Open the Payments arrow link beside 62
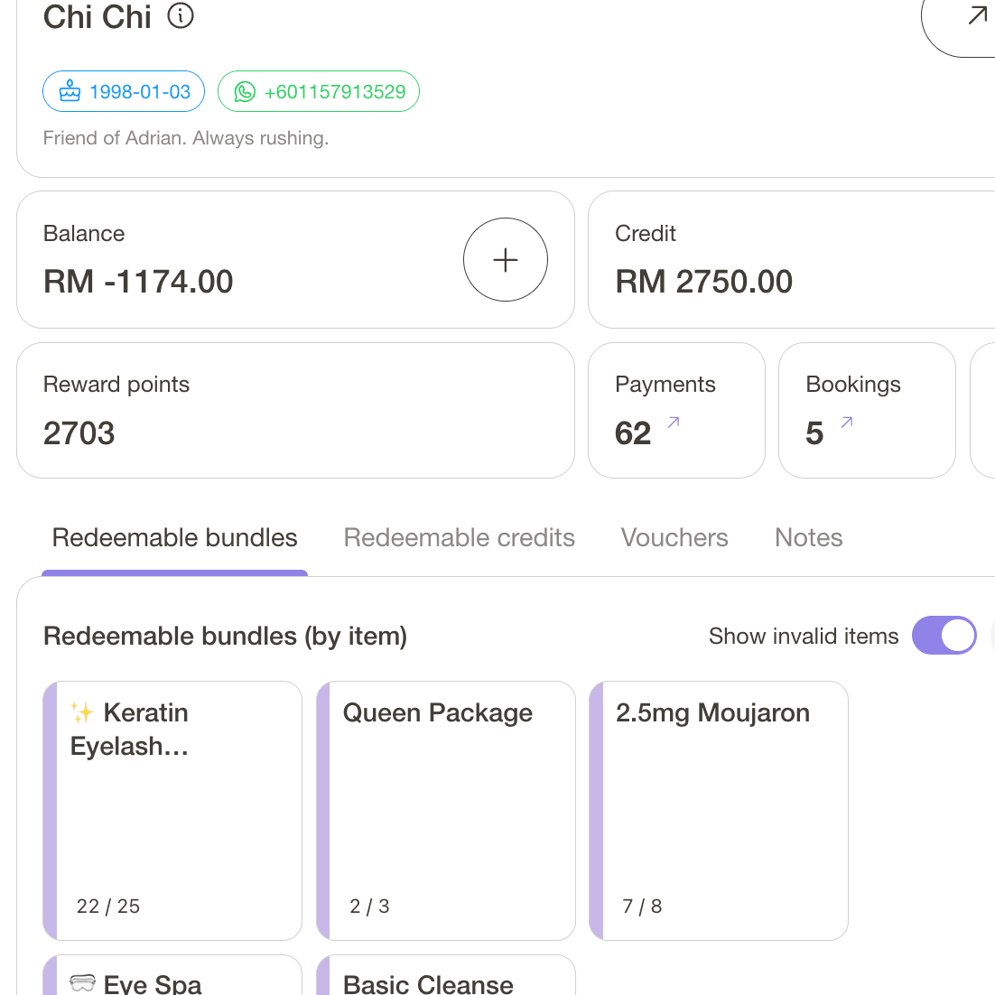The image size is (995, 995). (674, 422)
